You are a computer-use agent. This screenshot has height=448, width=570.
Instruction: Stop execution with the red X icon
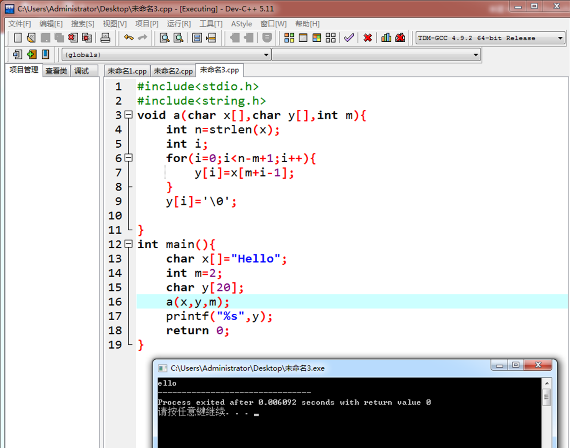[368, 37]
